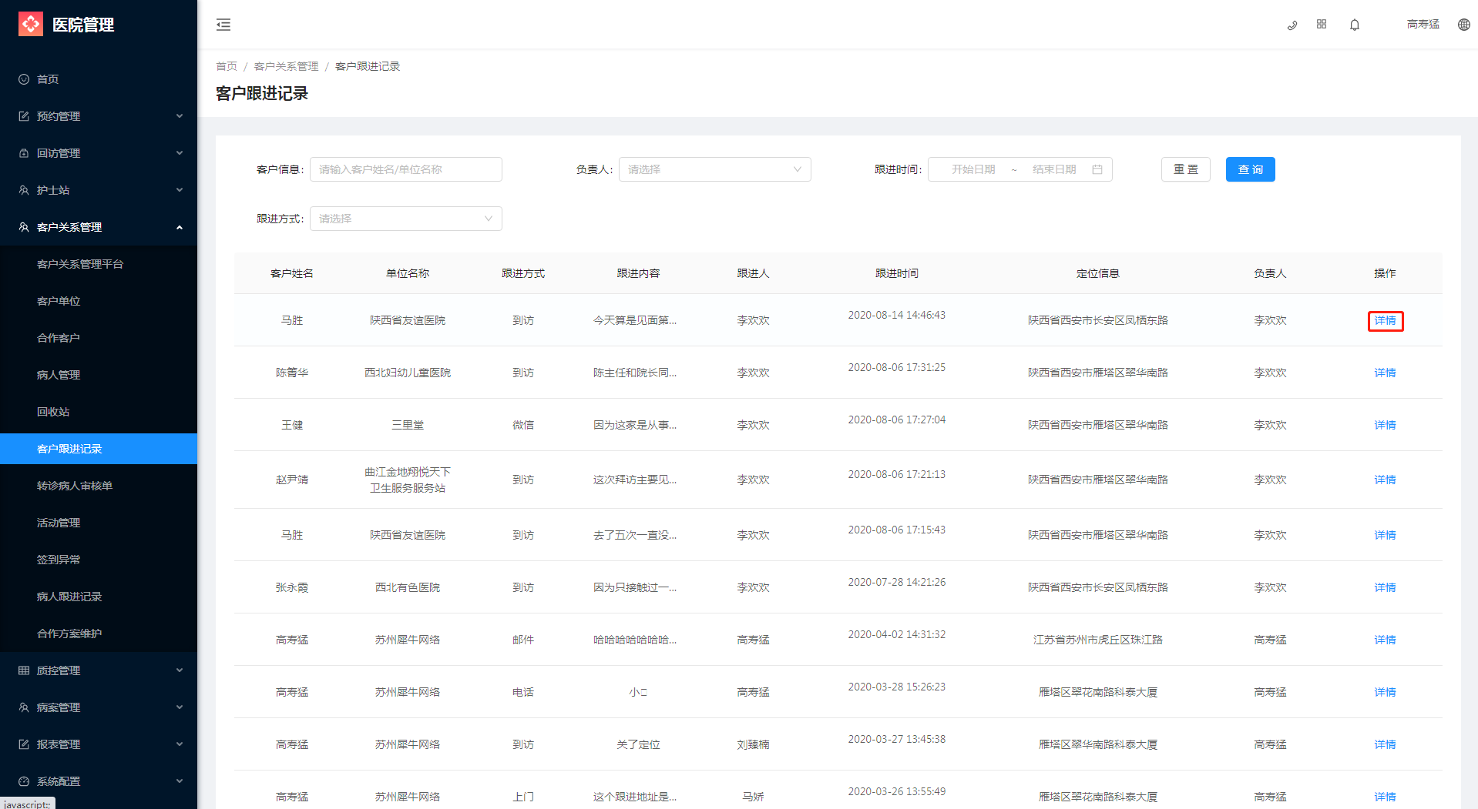Click the 回访管理 icon in sidebar
The height and width of the screenshot is (809, 1478).
(24, 153)
